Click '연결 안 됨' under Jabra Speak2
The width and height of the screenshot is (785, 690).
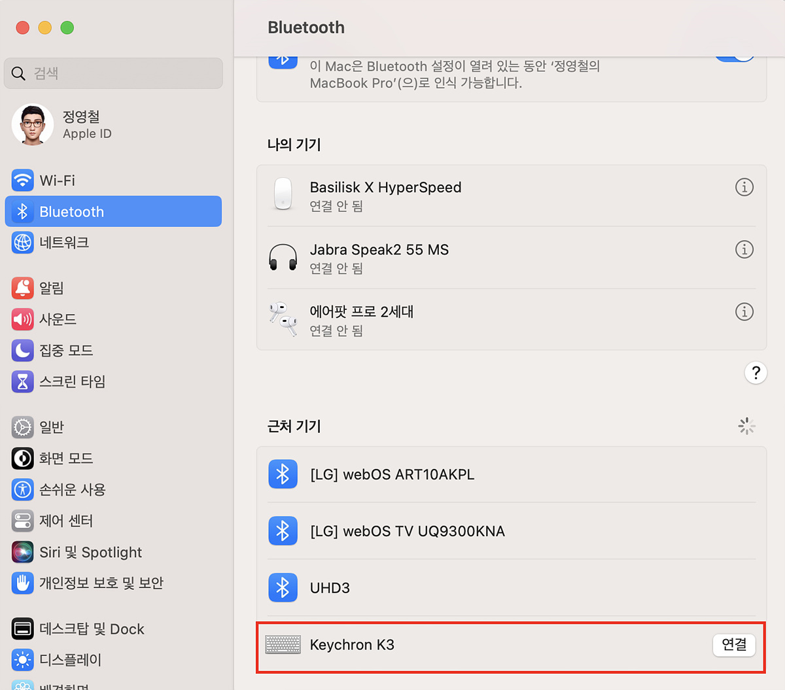click(336, 269)
